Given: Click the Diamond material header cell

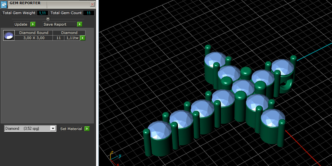Looking at the screenshot, I should click(69, 33).
